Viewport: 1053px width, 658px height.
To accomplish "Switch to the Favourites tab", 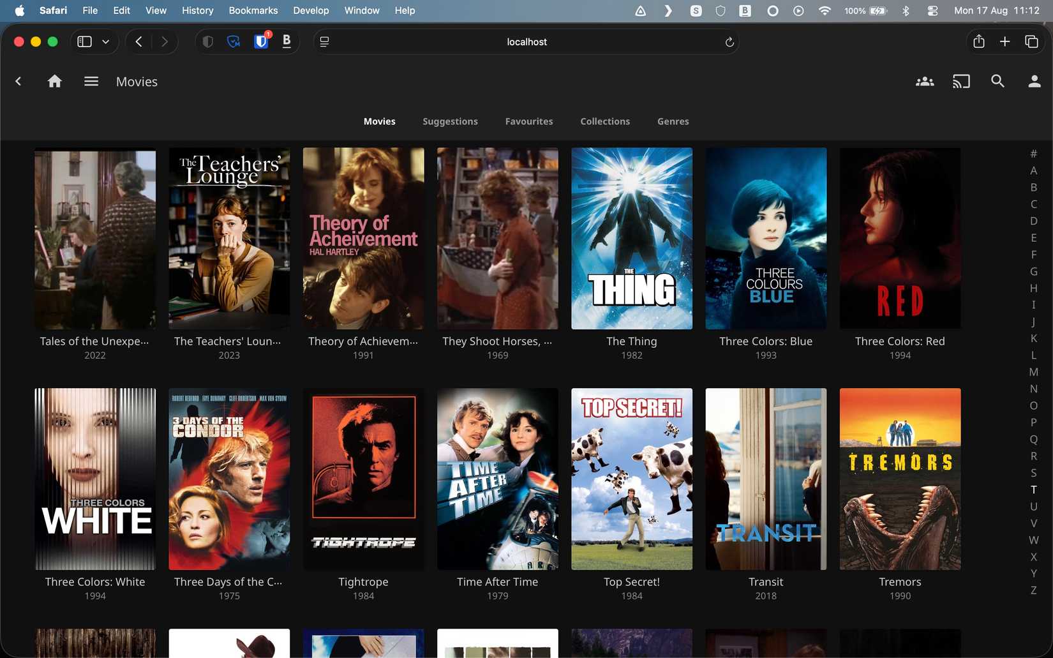I will pyautogui.click(x=529, y=121).
